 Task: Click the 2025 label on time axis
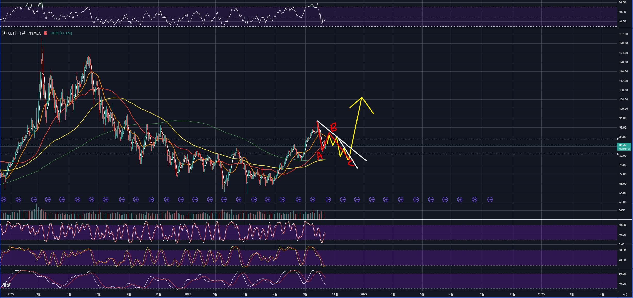(541, 294)
